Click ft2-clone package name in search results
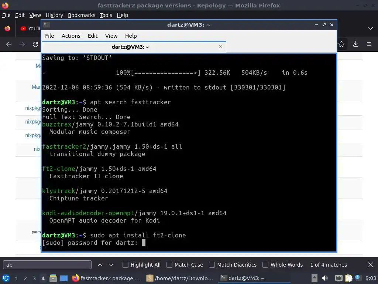The height and width of the screenshot is (284, 378). coord(59,169)
